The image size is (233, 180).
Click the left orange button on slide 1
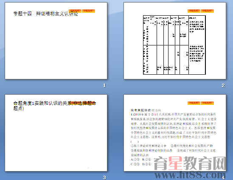(75, 11)
